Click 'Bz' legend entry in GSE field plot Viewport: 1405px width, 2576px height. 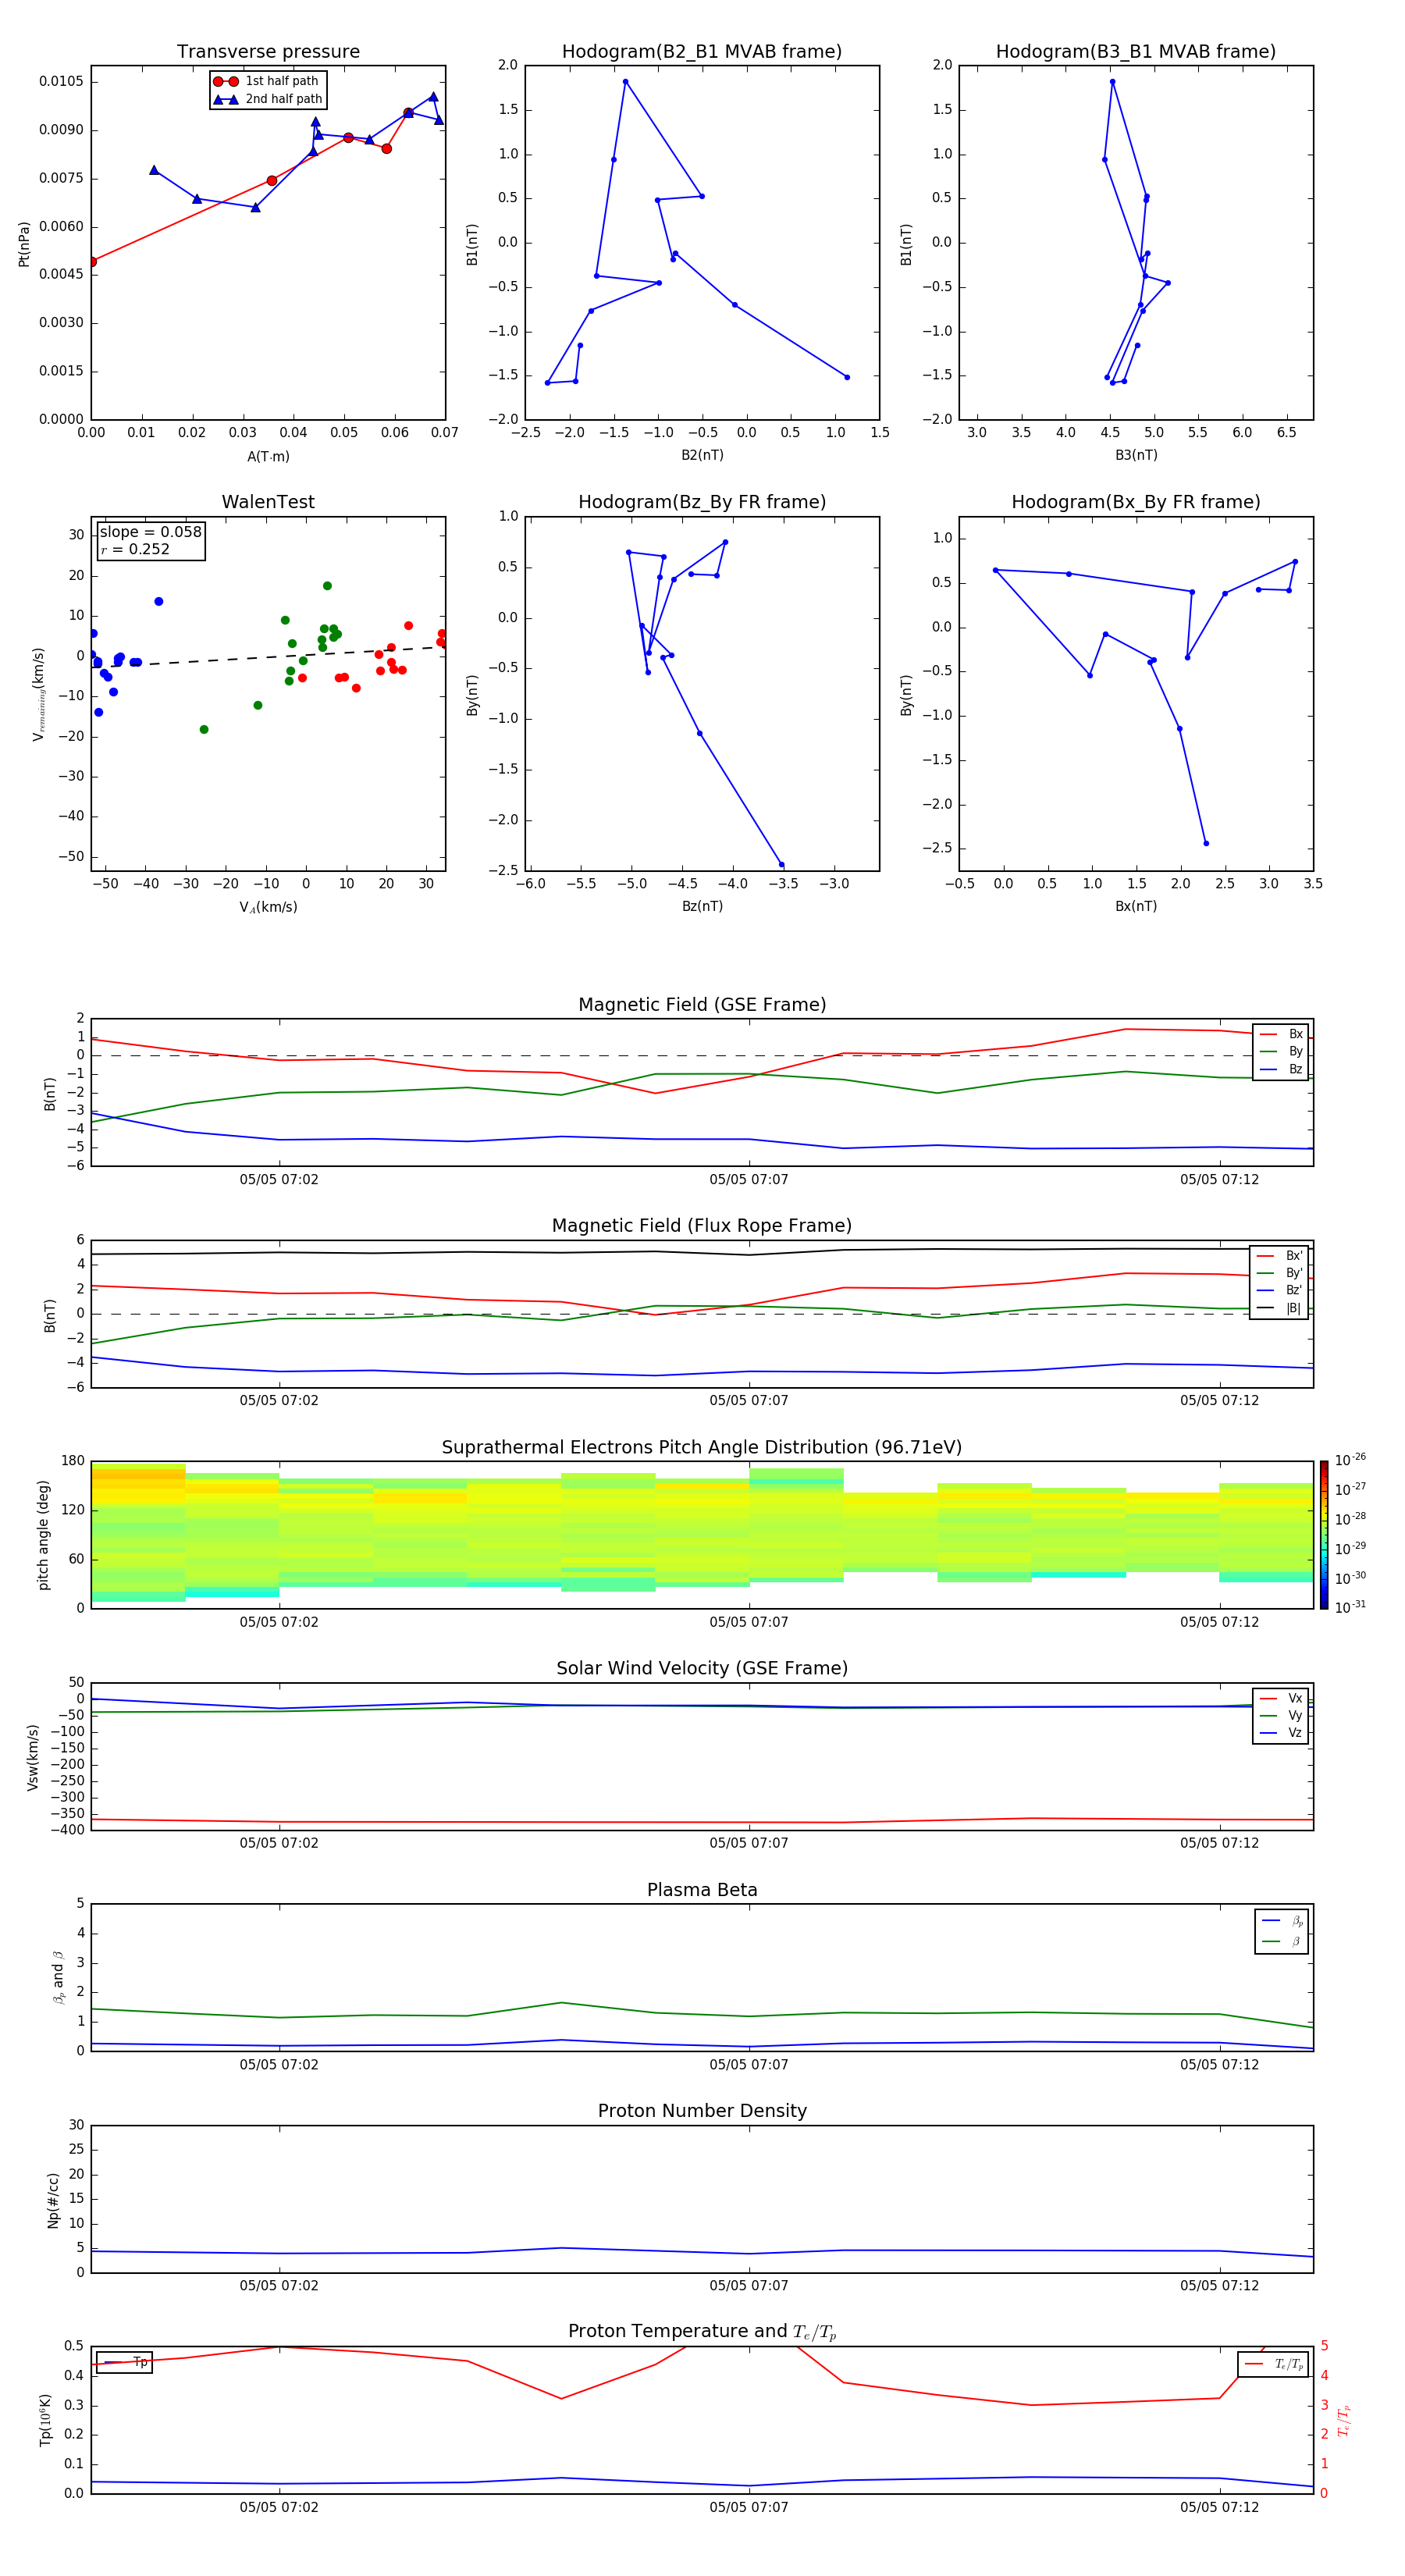pos(1281,1069)
